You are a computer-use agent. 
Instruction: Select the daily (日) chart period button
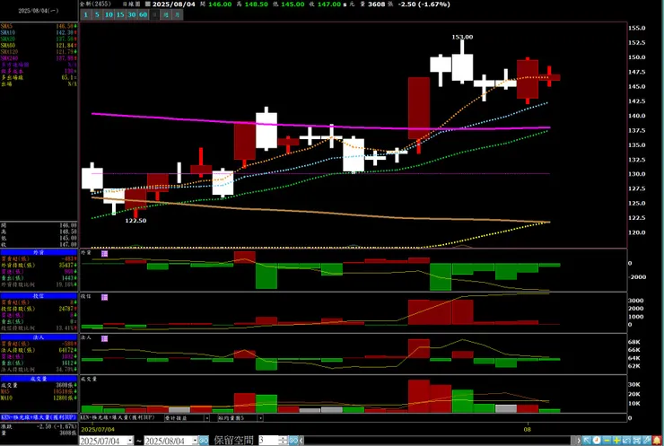pyautogui.click(x=154, y=15)
